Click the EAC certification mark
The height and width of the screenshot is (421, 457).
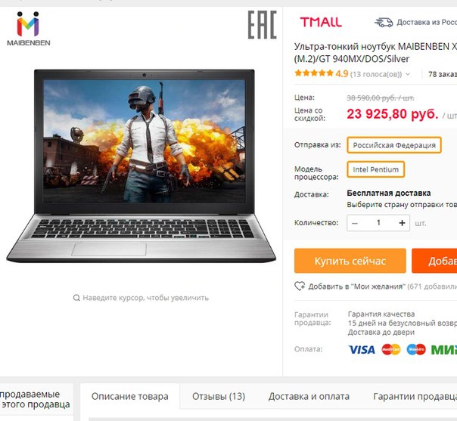262,25
